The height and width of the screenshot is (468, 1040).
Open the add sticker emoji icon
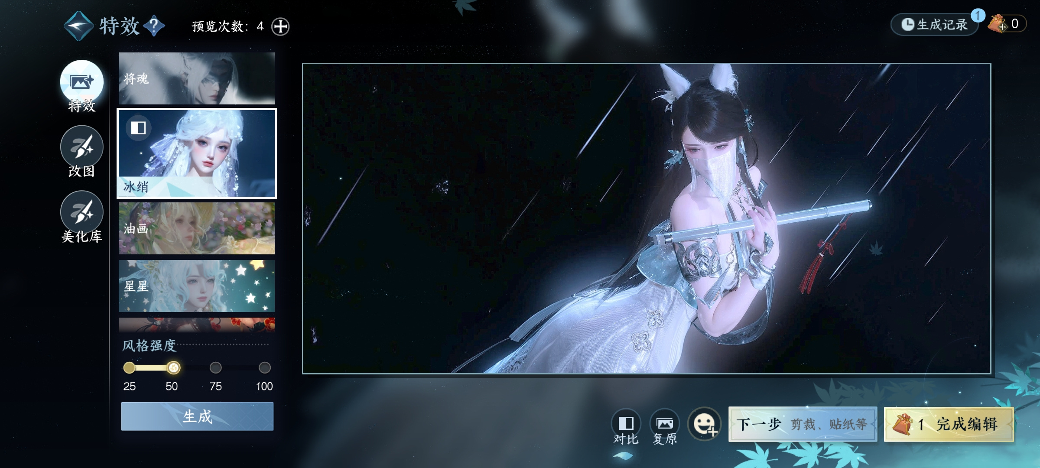(x=705, y=424)
